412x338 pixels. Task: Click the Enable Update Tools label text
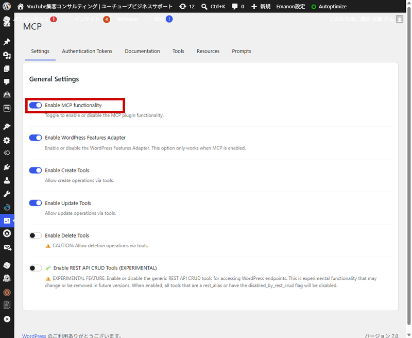pos(68,203)
